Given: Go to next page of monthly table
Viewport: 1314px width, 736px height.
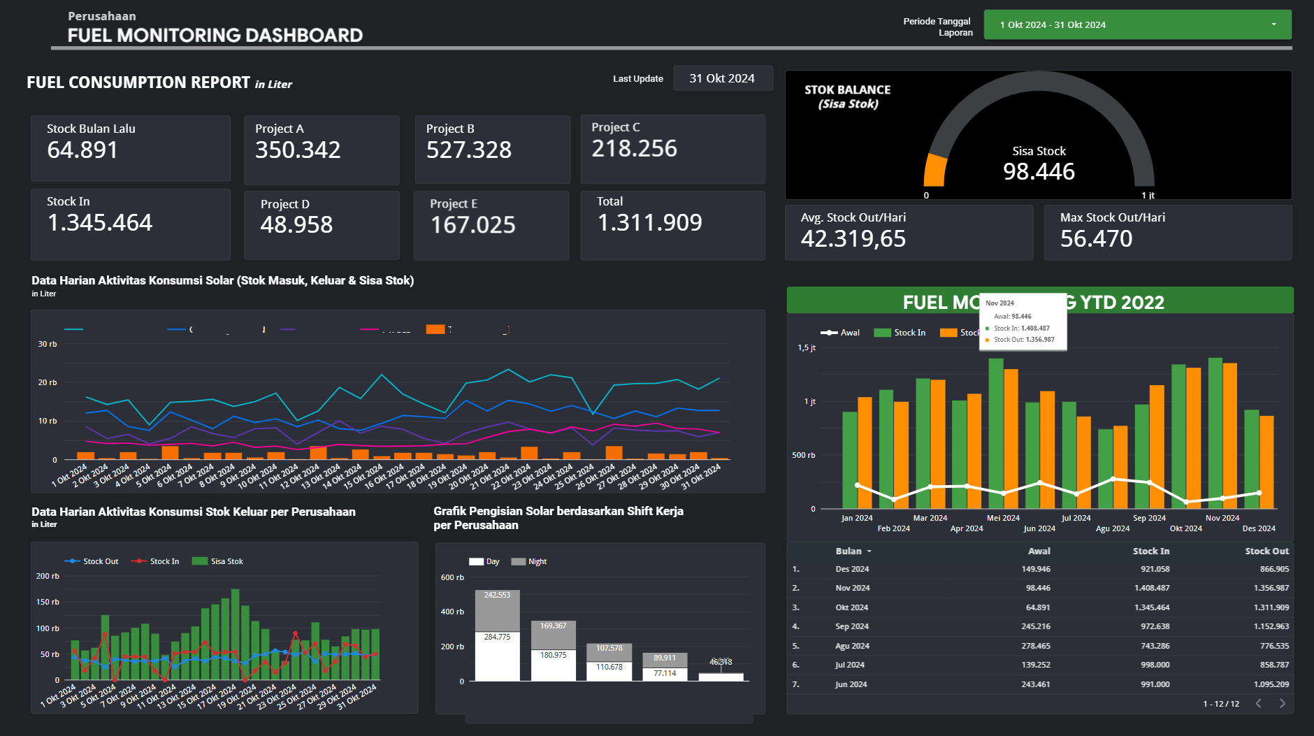Looking at the screenshot, I should 1282,703.
